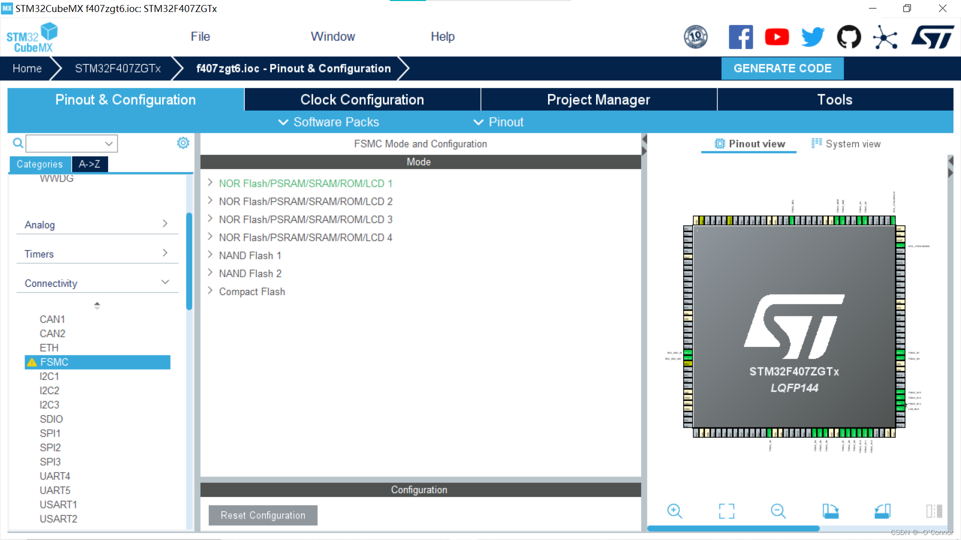Image resolution: width=961 pixels, height=540 pixels.
Task: Click the search magnifier in the category panel
Action: click(18, 143)
